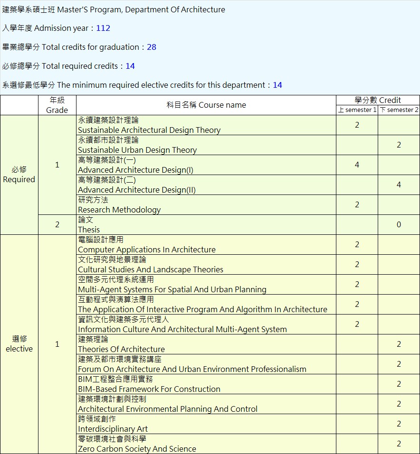Click grade 1 cell in elective section

coord(57,344)
